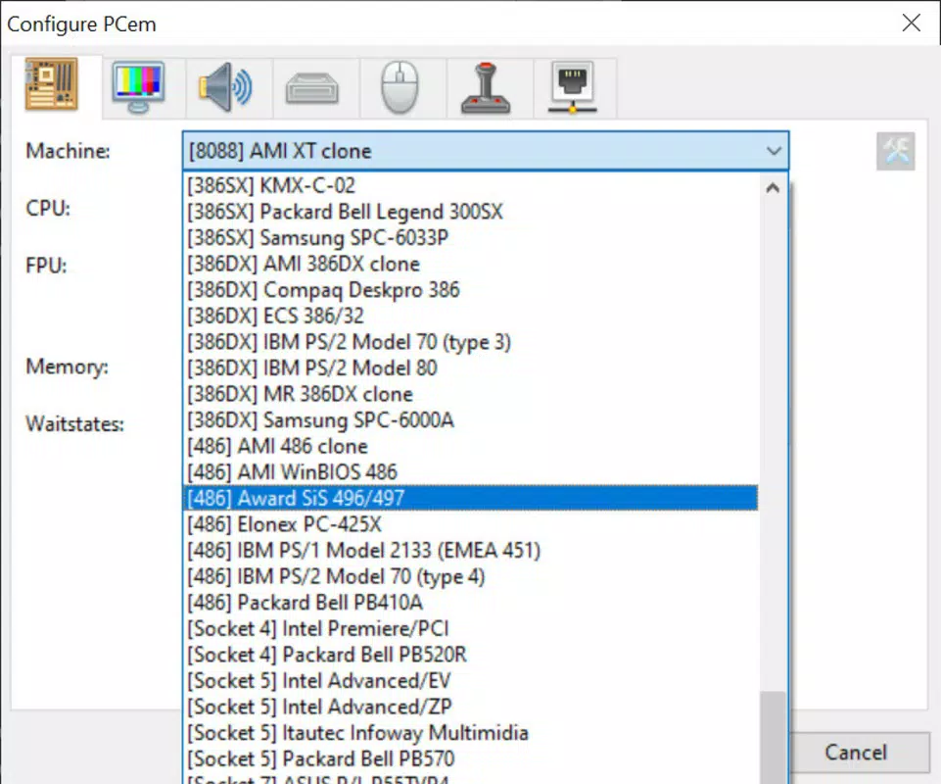Select [386SX] Samsung SPC-6033P

[x=470, y=237]
